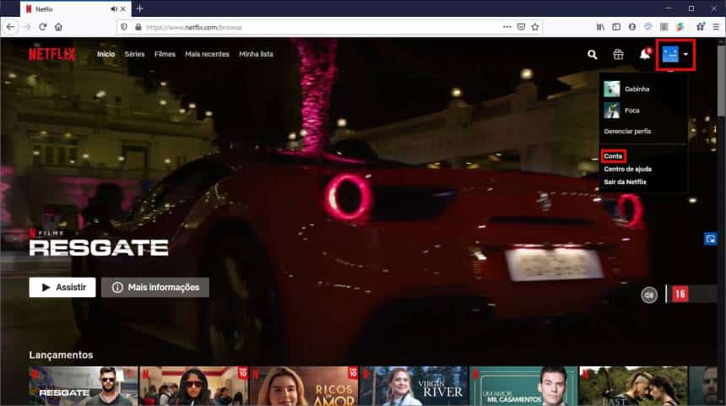Open the notifications bell
The image size is (726, 406).
(644, 54)
